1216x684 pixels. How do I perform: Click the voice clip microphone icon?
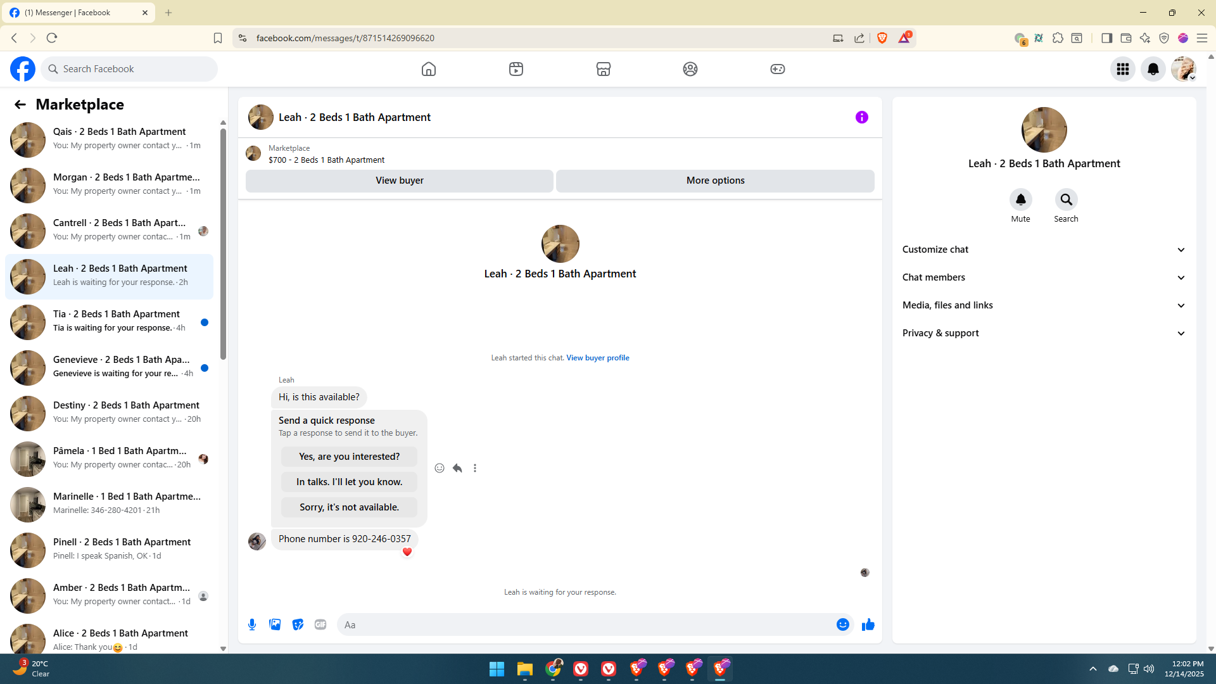pos(252,624)
